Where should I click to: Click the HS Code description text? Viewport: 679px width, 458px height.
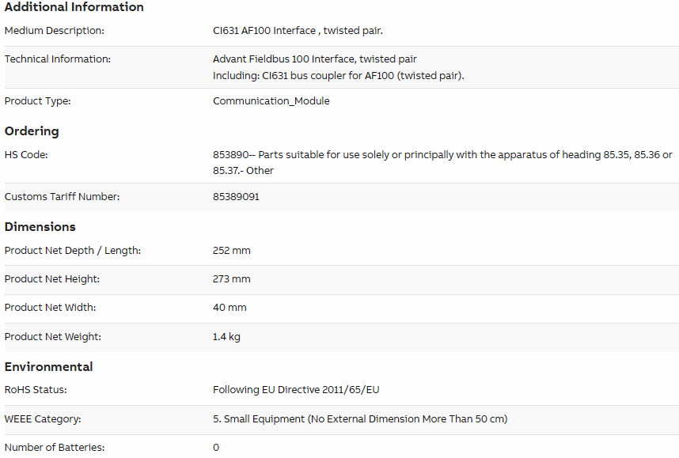[x=442, y=162]
